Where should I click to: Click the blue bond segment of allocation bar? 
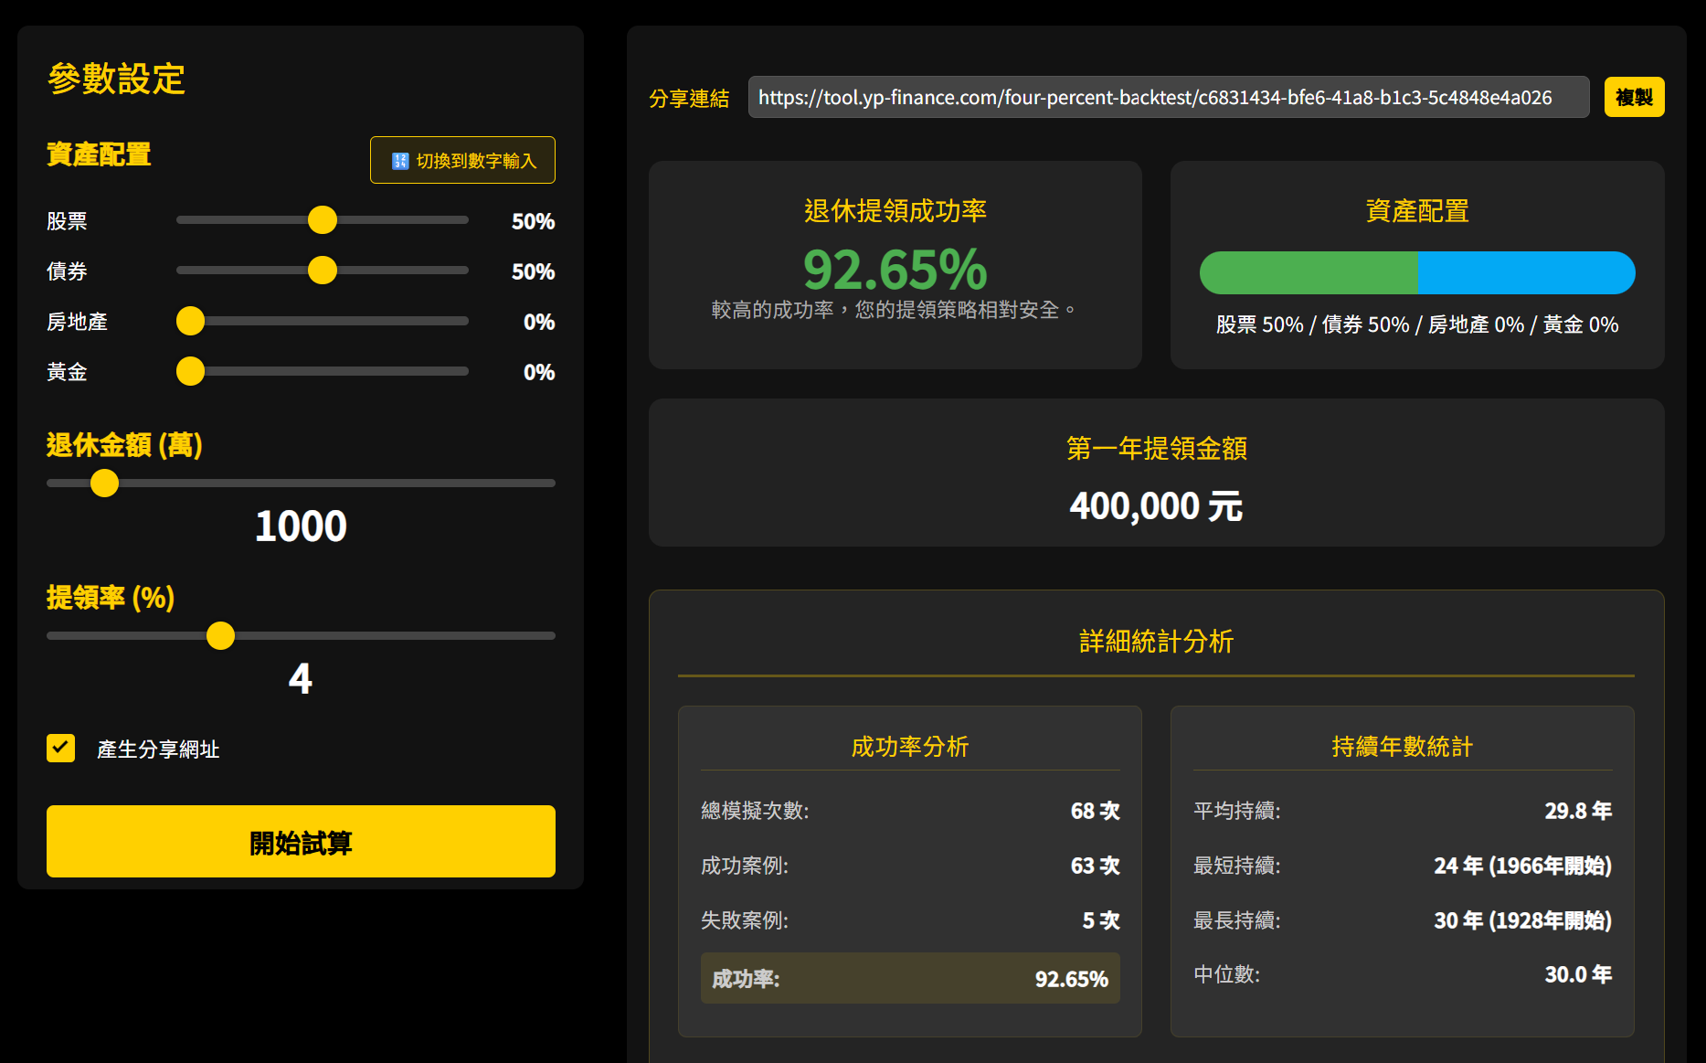coord(1526,272)
